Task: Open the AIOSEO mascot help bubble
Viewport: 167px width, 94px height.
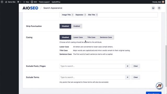Action: (x=159, y=86)
